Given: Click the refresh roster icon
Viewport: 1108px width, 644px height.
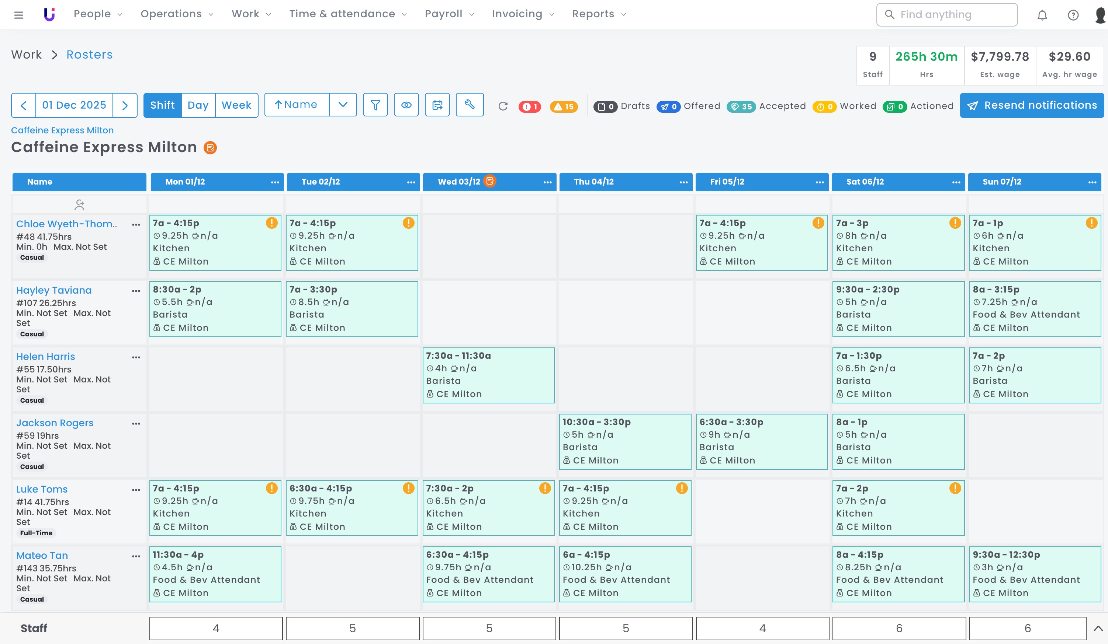Looking at the screenshot, I should tap(503, 106).
